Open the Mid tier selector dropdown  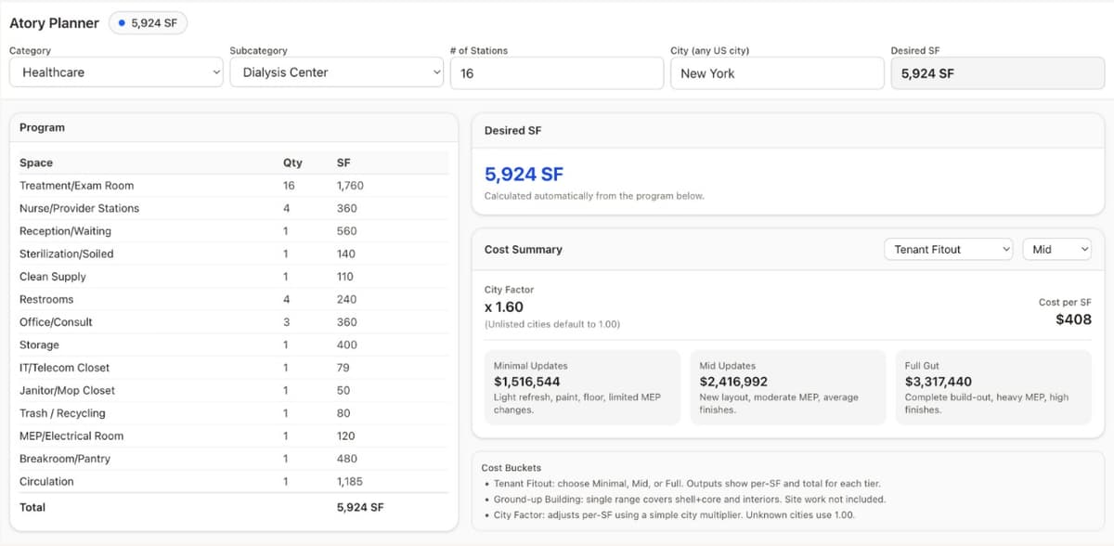click(x=1056, y=249)
